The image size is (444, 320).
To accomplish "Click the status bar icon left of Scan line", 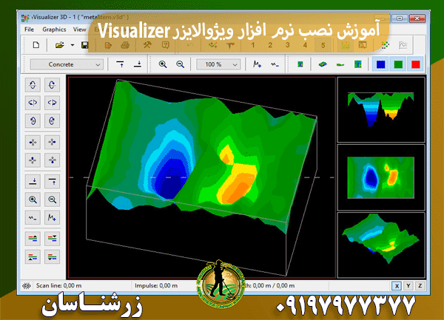I will (27, 286).
